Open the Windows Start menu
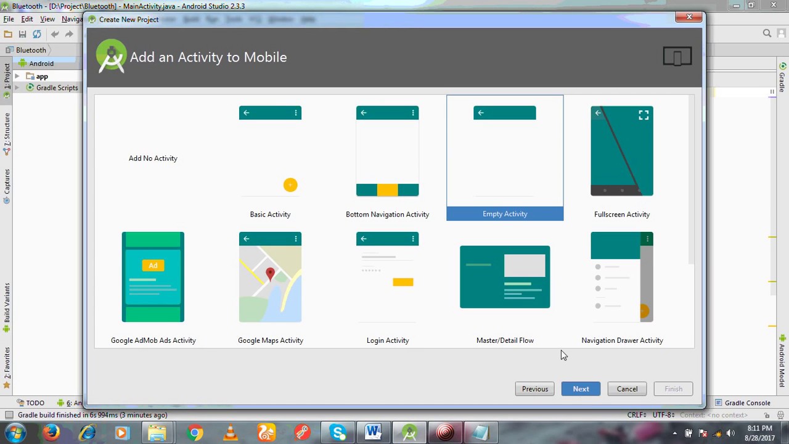789x444 pixels. pyautogui.click(x=15, y=433)
